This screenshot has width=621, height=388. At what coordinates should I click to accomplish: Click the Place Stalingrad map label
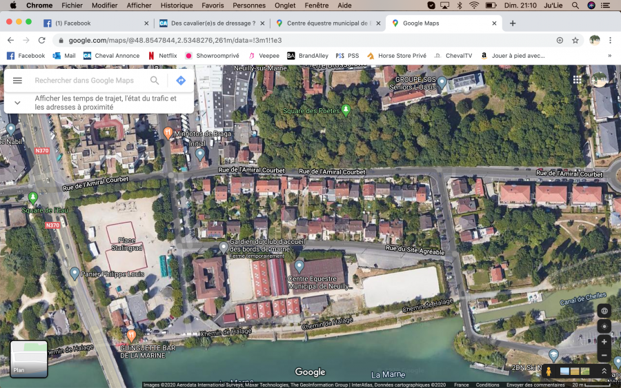(x=127, y=244)
